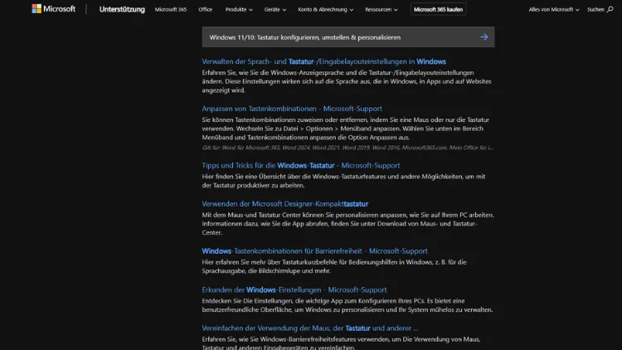The height and width of the screenshot is (350, 622).
Task: Open the Unterstützung home link
Action: pos(122,9)
